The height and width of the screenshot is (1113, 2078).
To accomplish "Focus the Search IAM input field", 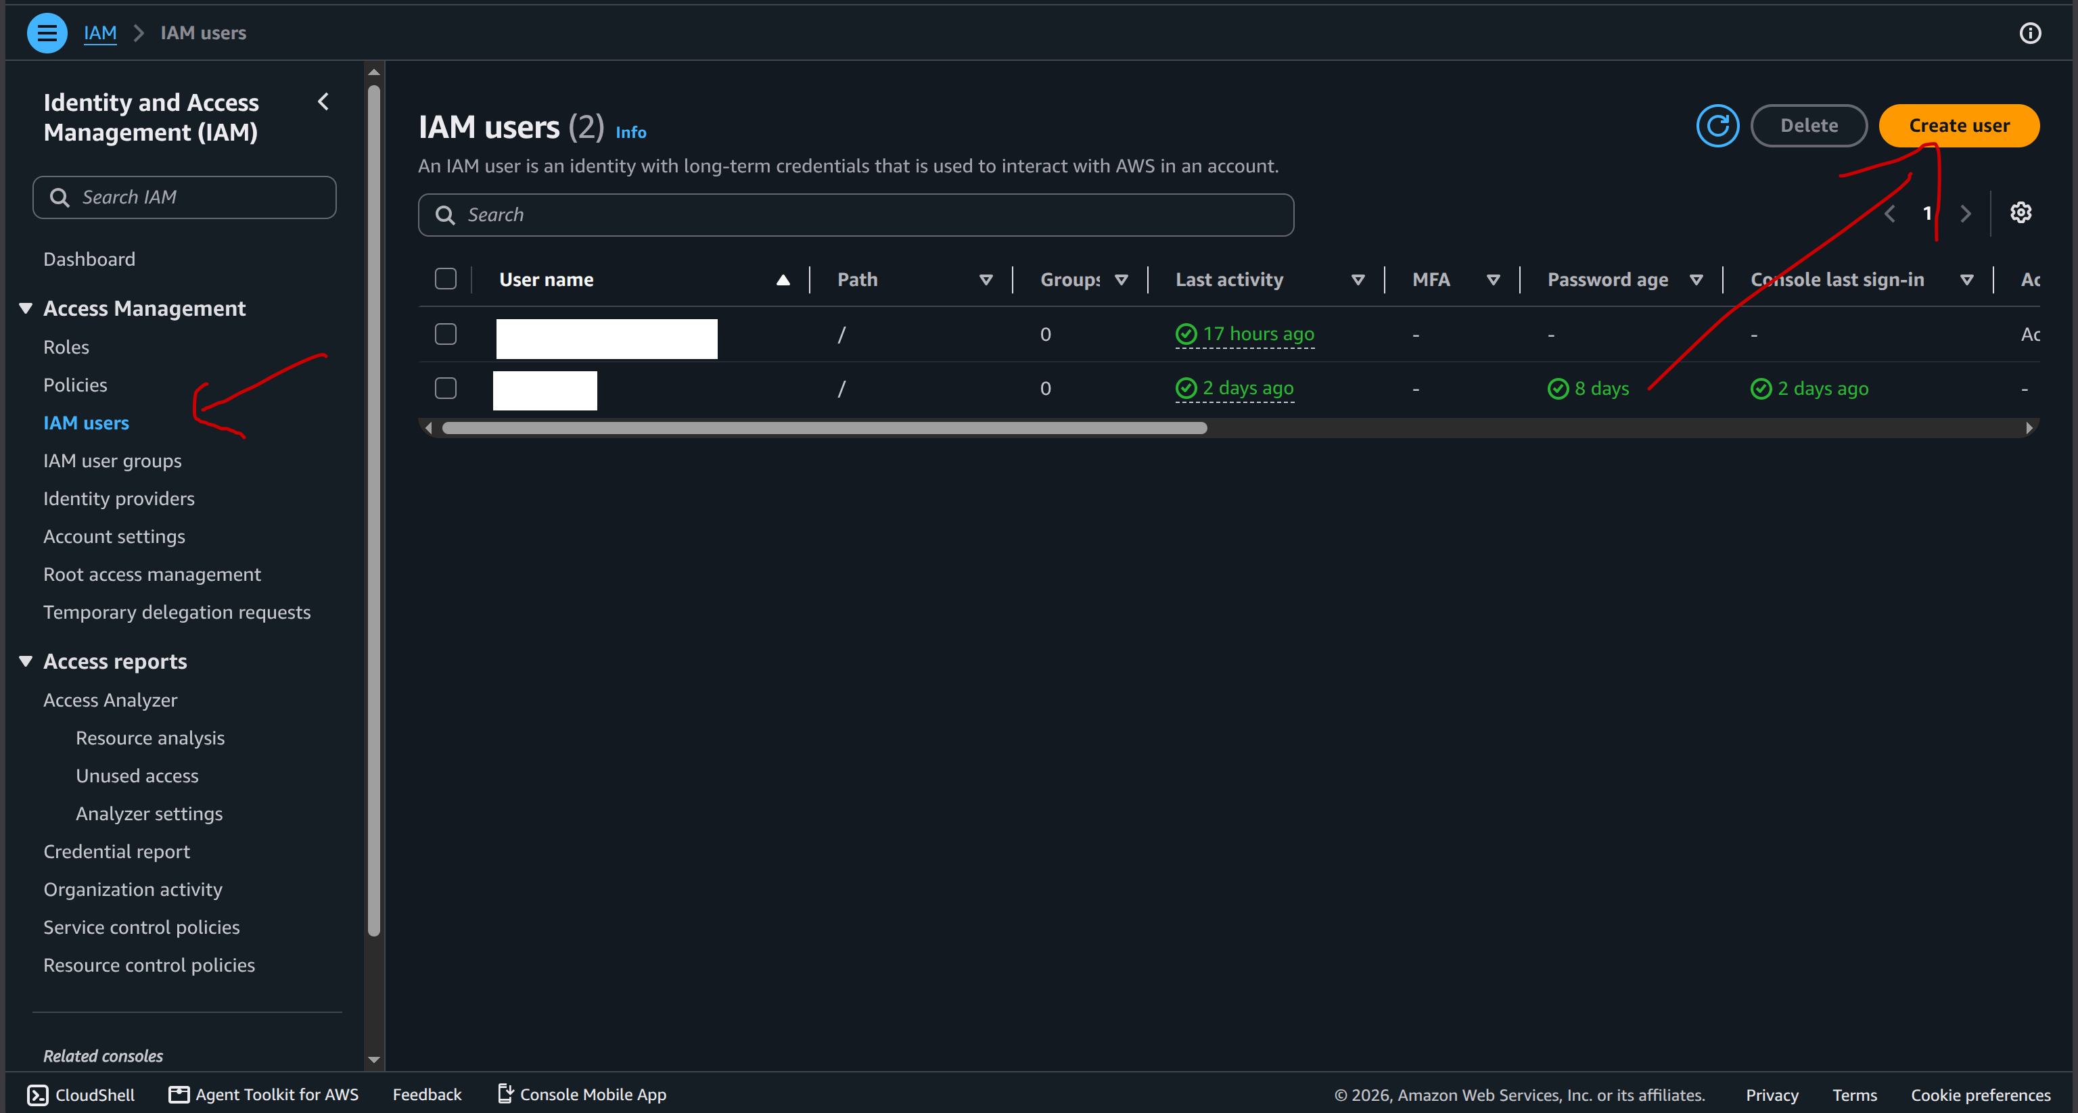I will tap(185, 197).
